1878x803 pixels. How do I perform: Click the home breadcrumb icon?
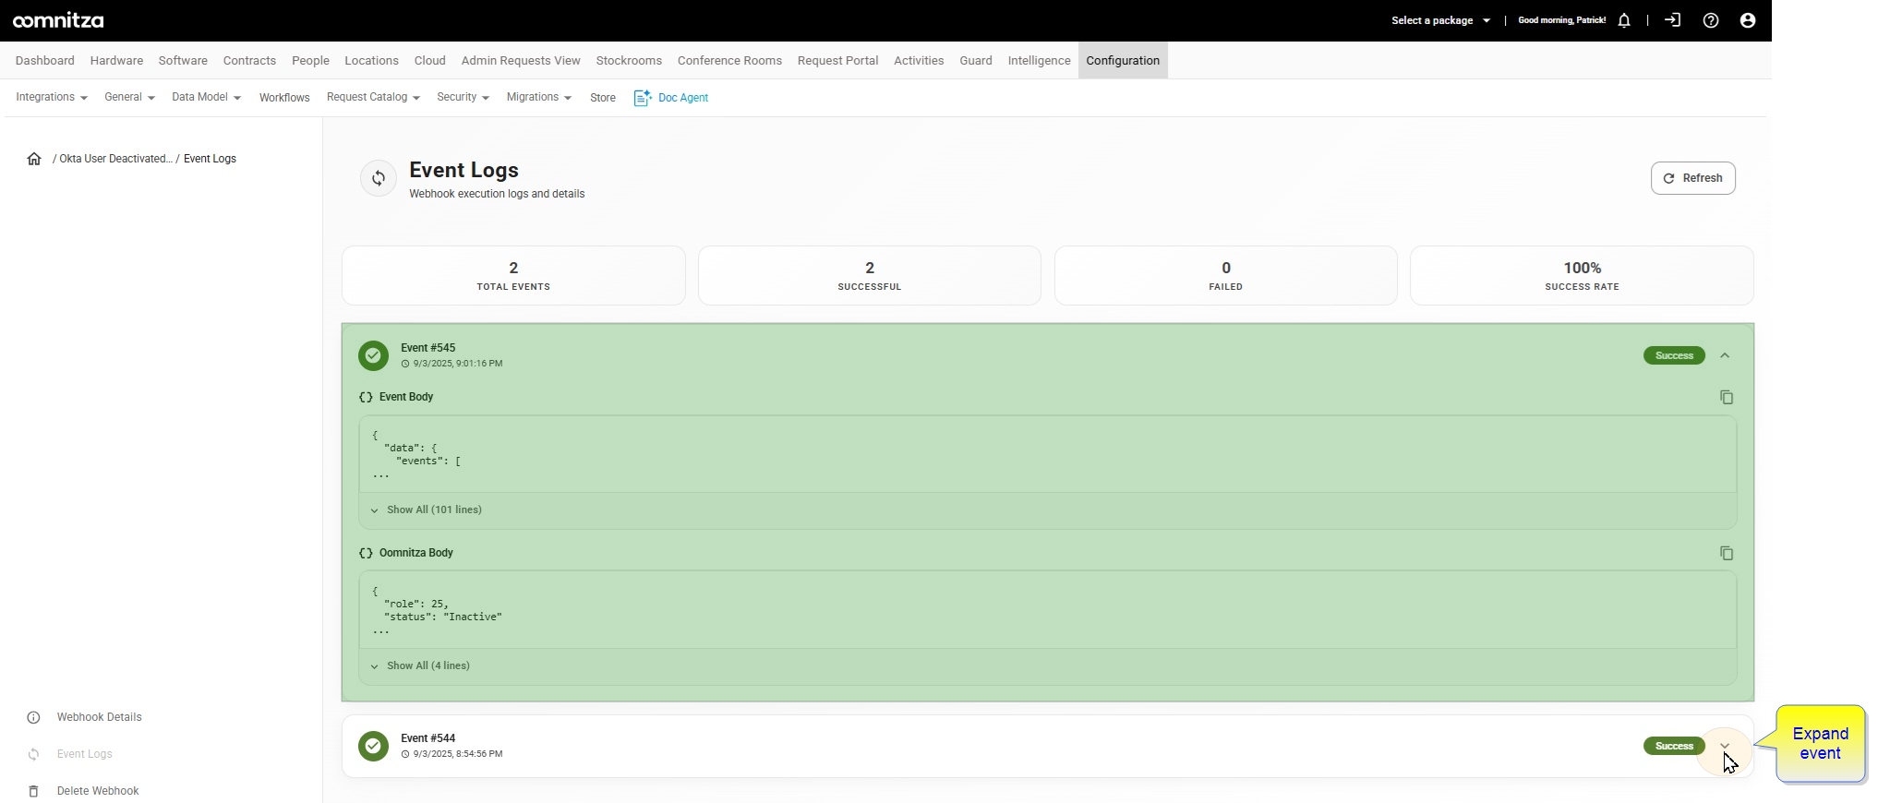[34, 159]
